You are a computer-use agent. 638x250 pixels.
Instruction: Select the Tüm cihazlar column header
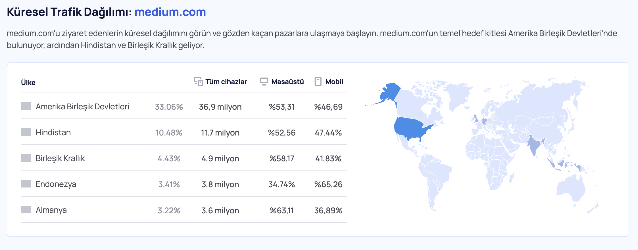(x=226, y=82)
